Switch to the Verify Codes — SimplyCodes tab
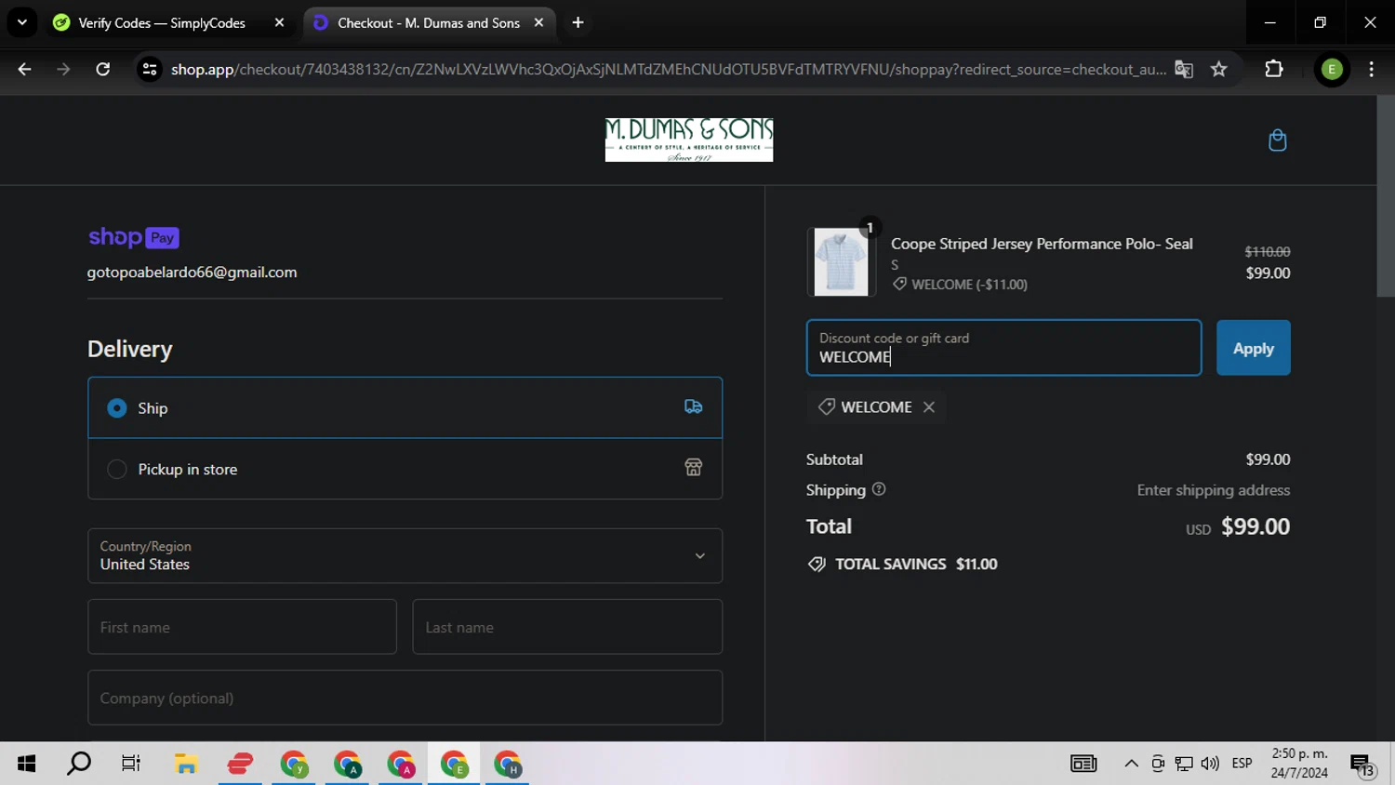This screenshot has height=785, width=1395. coord(162,22)
